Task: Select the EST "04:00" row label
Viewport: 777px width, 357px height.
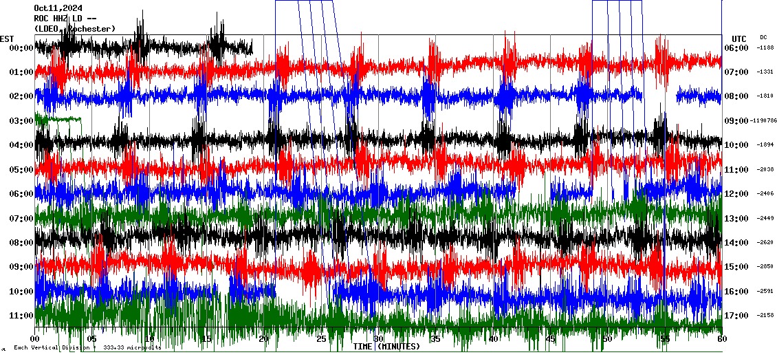Action: pyautogui.click(x=21, y=145)
